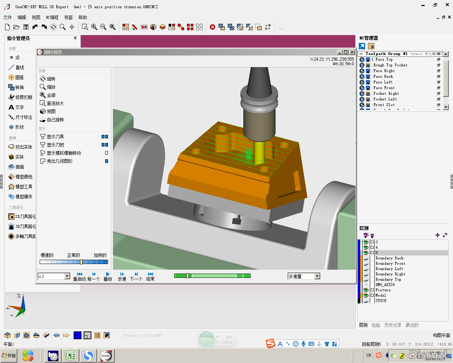
Task: Zoom out using the minus magnifier
Action: (103, 27)
